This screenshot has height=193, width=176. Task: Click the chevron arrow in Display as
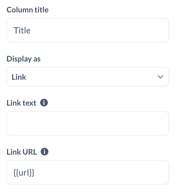(x=160, y=77)
